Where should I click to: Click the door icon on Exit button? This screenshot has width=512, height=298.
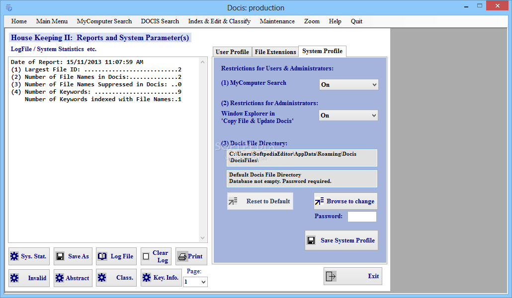331,276
